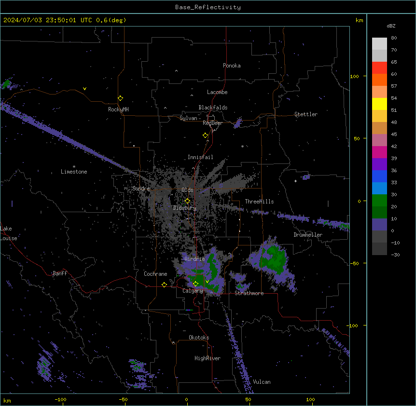This screenshot has height=406, width=416.
Task: Click the 80 value on the dBZ legend
Action: point(394,38)
